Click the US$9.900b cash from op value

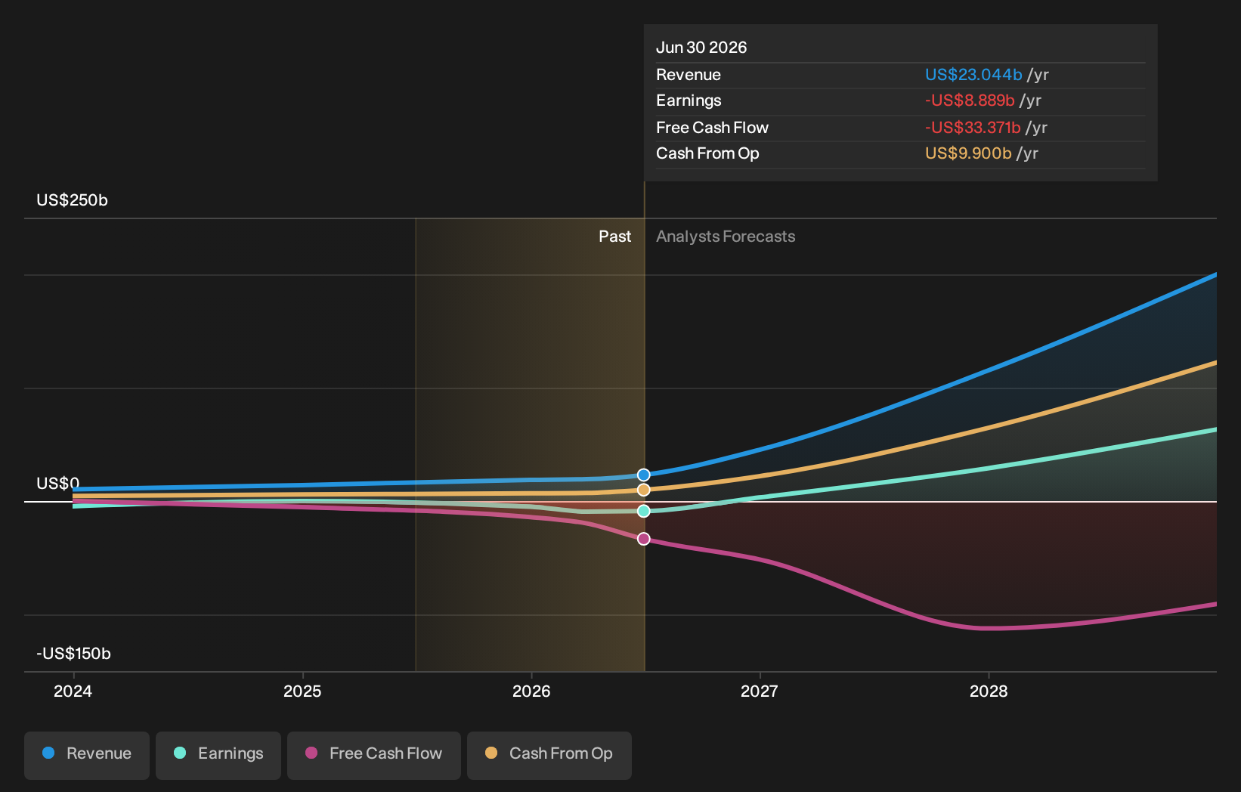click(968, 153)
